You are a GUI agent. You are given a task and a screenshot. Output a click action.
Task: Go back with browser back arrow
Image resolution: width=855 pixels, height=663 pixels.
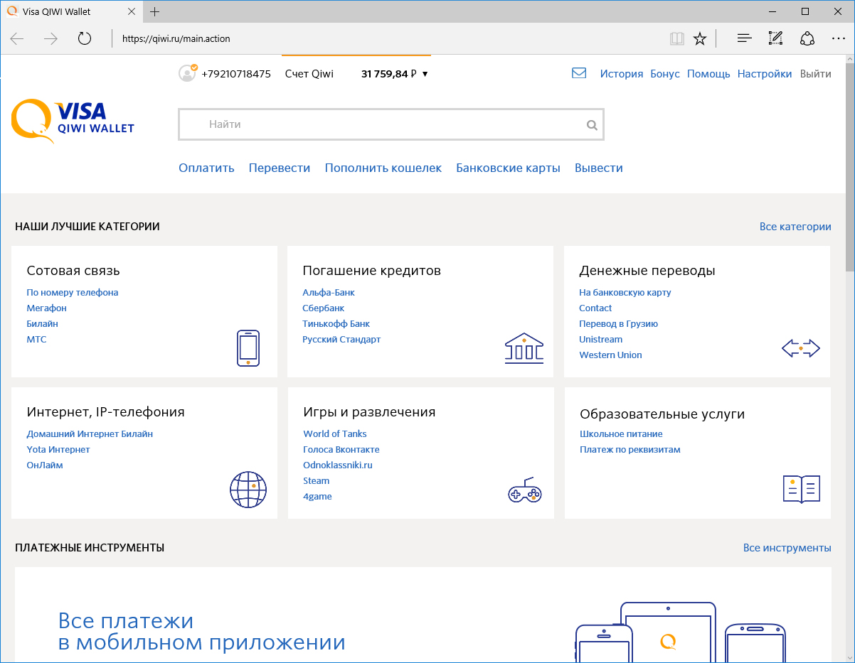pyautogui.click(x=17, y=38)
